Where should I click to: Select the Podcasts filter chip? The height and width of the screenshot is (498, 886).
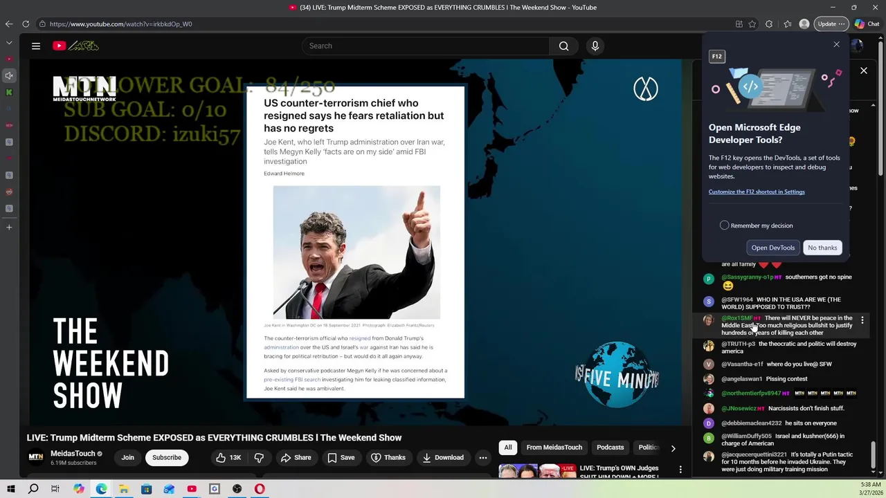610,447
